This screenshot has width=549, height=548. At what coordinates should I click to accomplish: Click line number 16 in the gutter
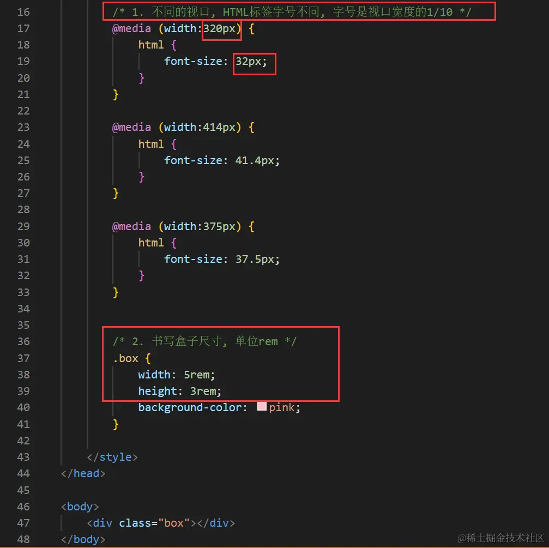coord(23,12)
